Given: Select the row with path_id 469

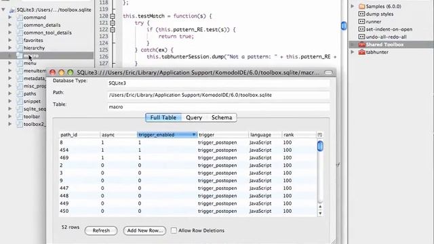Looking at the screenshot, I should point(189,158).
